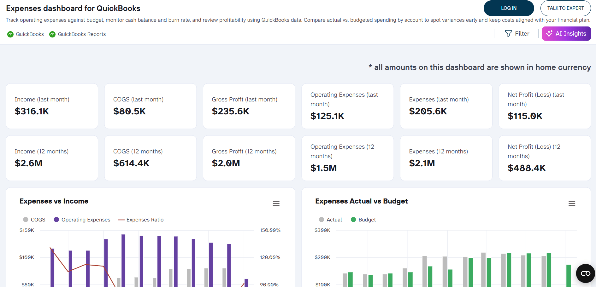Click the sparkle icon in AI Insights

[x=549, y=33]
